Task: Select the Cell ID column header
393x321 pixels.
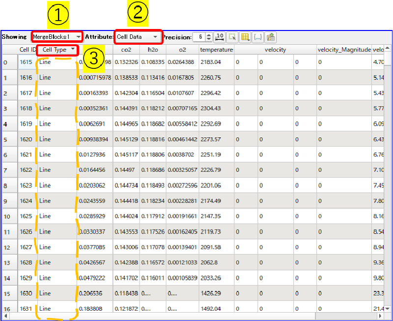Action: pos(28,50)
